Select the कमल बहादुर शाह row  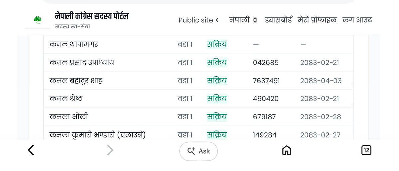pos(198,81)
